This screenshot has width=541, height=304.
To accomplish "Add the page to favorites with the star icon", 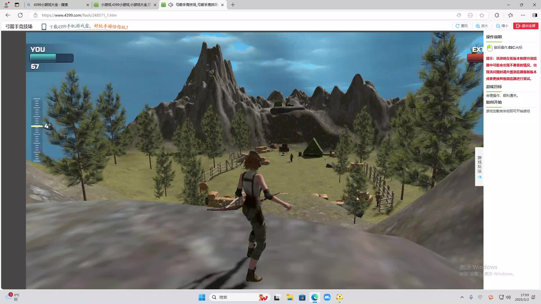I will click(482, 15).
